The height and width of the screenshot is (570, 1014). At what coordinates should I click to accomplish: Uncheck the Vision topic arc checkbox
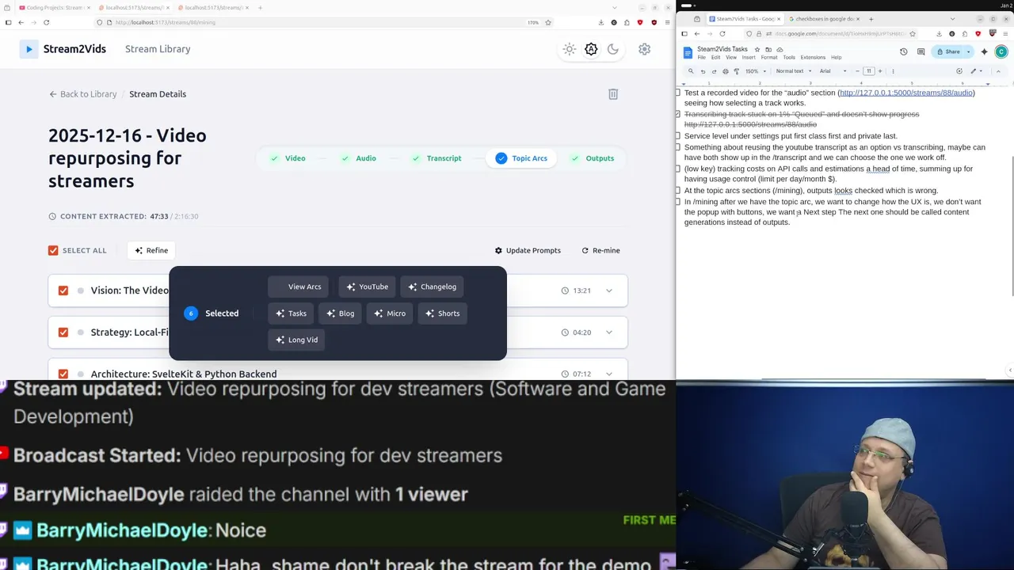63,291
